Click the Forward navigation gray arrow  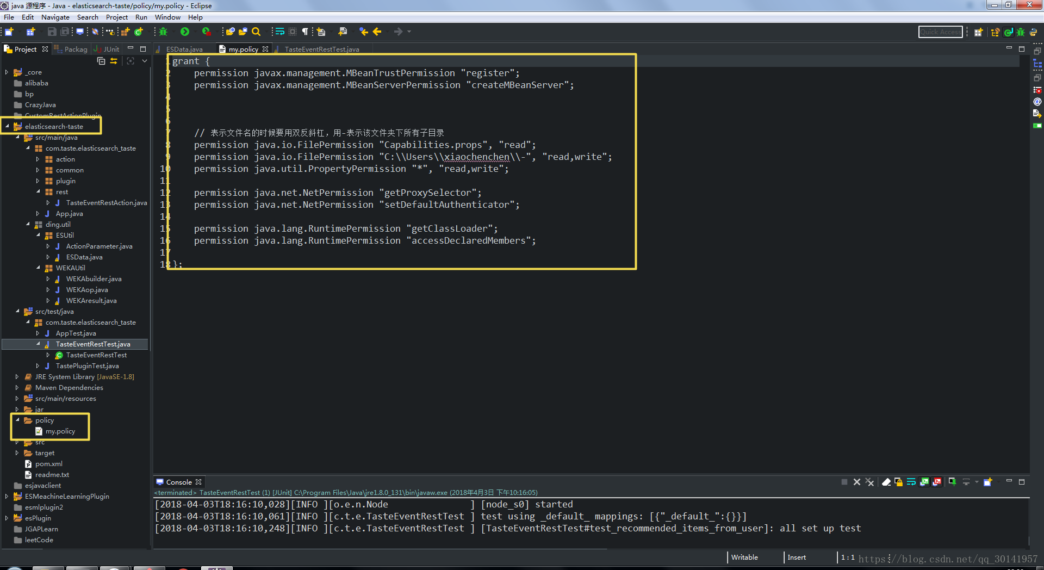(399, 32)
